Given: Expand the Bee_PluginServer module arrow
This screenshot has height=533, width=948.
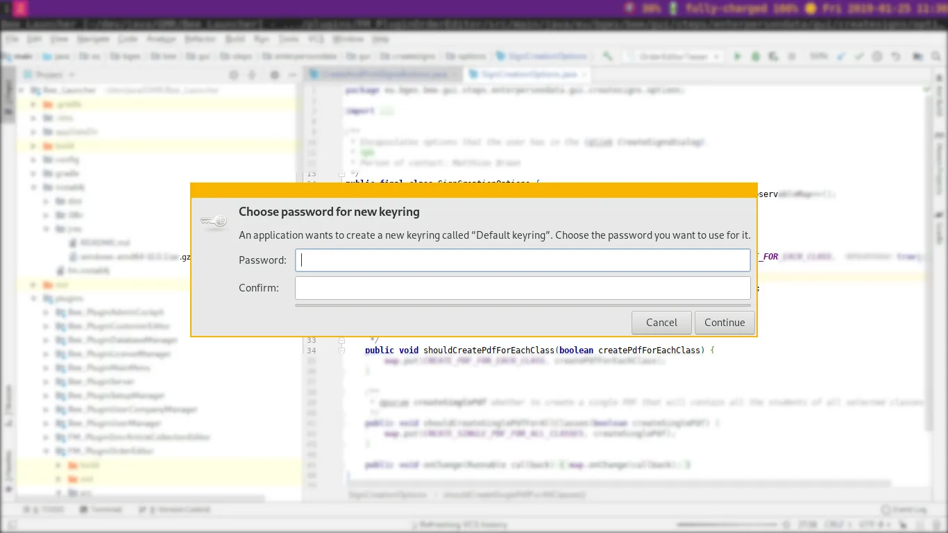Looking at the screenshot, I should [x=46, y=382].
